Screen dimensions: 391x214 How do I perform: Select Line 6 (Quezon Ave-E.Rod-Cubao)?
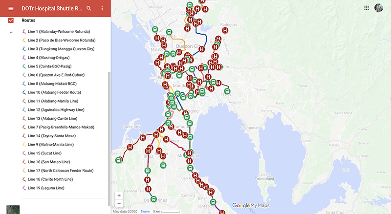point(56,75)
